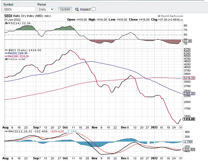Viewport: 208px width, 161px height.
Task: Click the blue MA(50) legend swatch
Action: coord(6,53)
